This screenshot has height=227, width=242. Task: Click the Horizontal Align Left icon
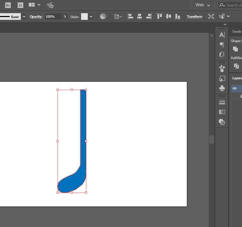tap(130, 16)
